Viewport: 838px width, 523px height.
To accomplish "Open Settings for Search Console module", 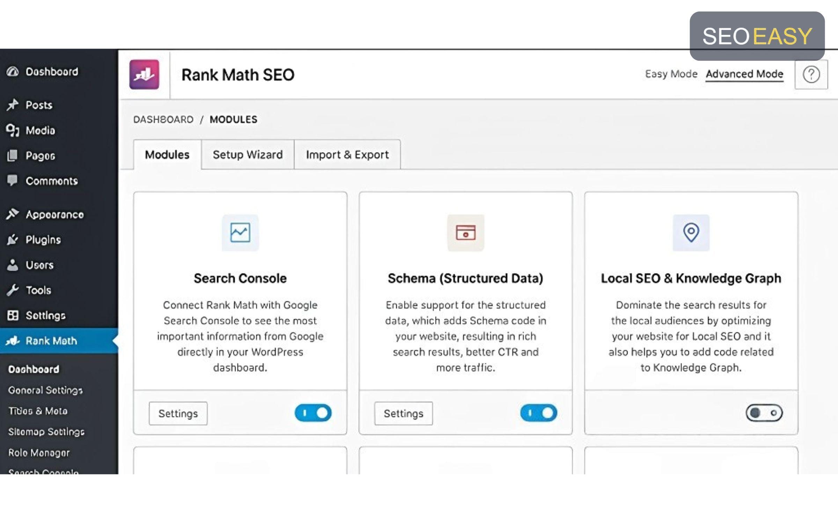I will [x=178, y=414].
